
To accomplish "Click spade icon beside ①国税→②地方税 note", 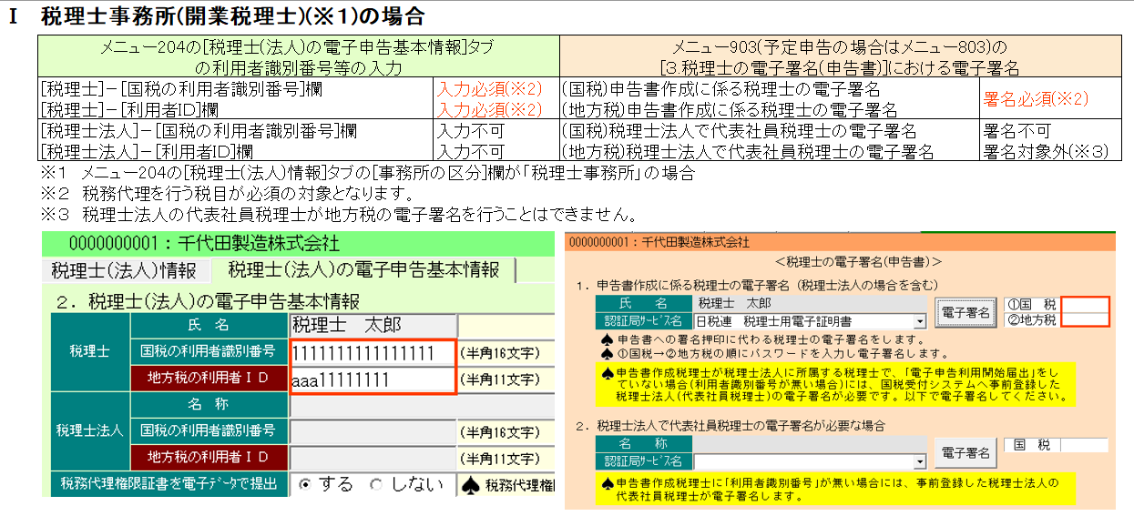I will [607, 351].
